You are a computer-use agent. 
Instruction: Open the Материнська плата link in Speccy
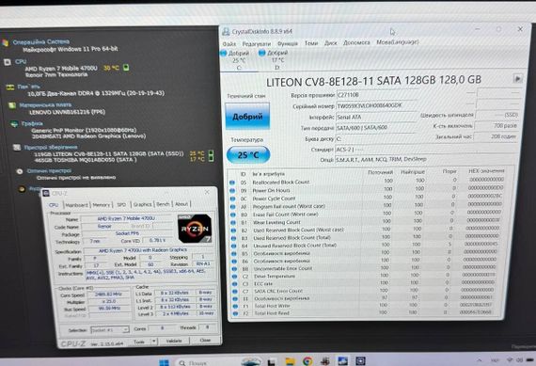tap(45, 105)
